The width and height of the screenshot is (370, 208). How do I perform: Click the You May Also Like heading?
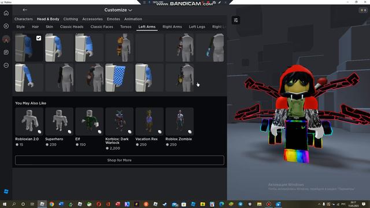pos(31,103)
